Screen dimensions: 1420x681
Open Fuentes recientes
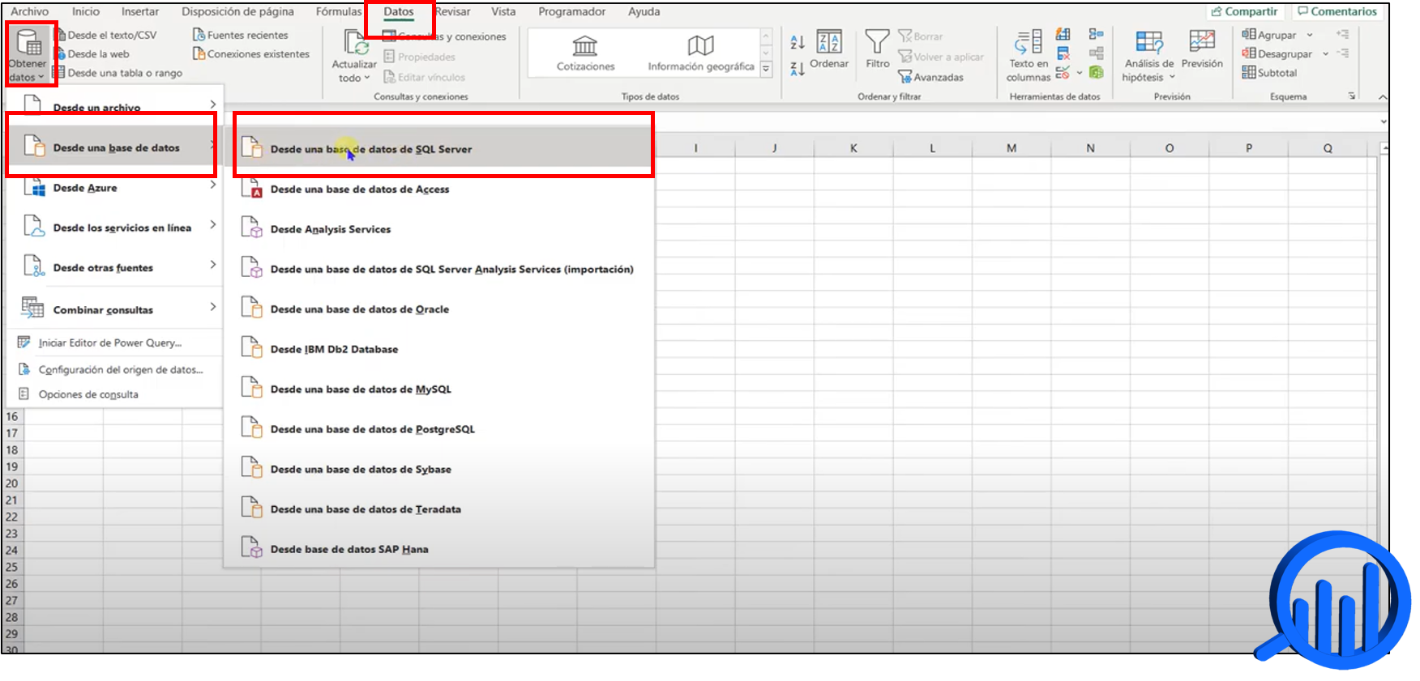[x=241, y=35]
